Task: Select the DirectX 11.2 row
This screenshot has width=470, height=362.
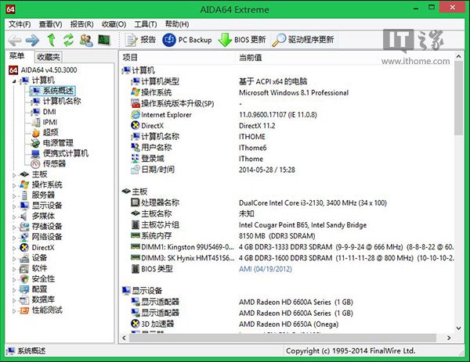Action: [x=287, y=126]
